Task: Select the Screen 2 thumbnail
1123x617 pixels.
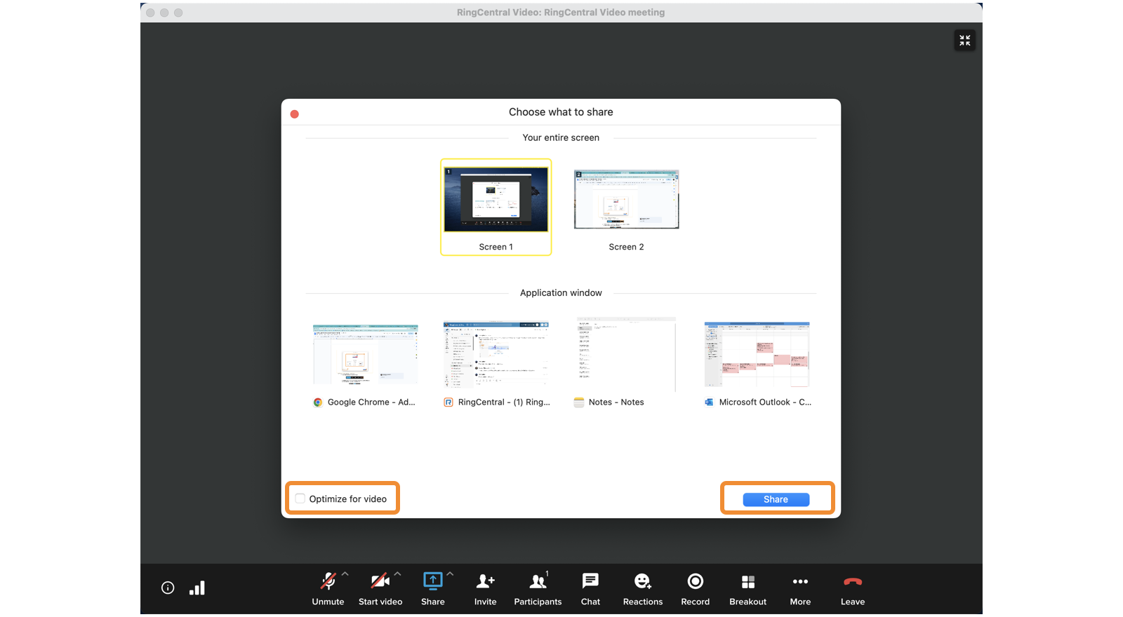Action: pyautogui.click(x=626, y=200)
